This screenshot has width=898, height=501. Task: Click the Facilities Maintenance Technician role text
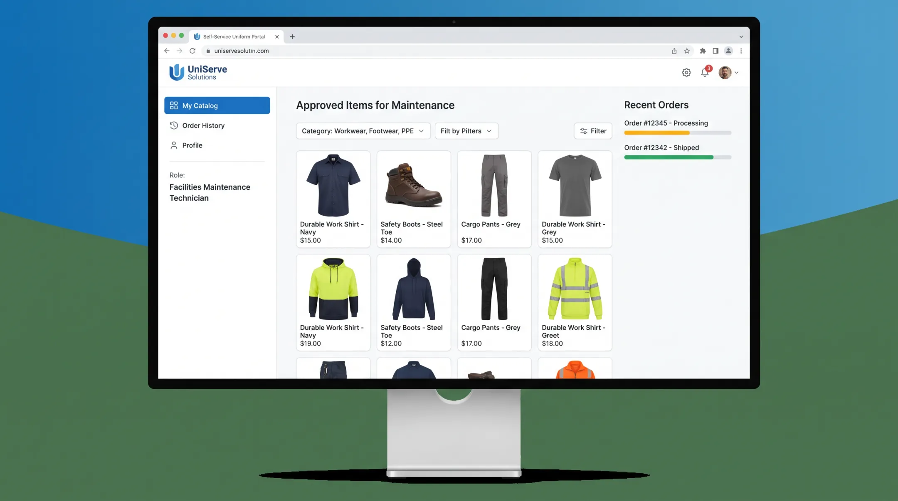click(210, 192)
